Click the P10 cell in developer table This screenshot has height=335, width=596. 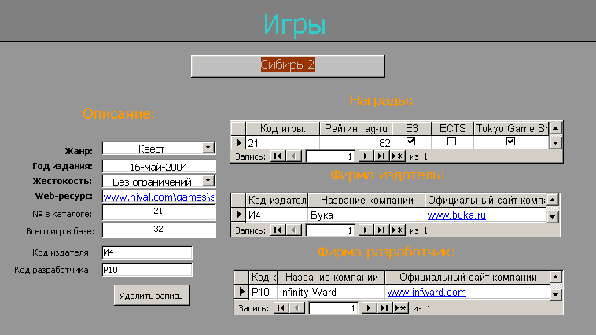click(263, 292)
